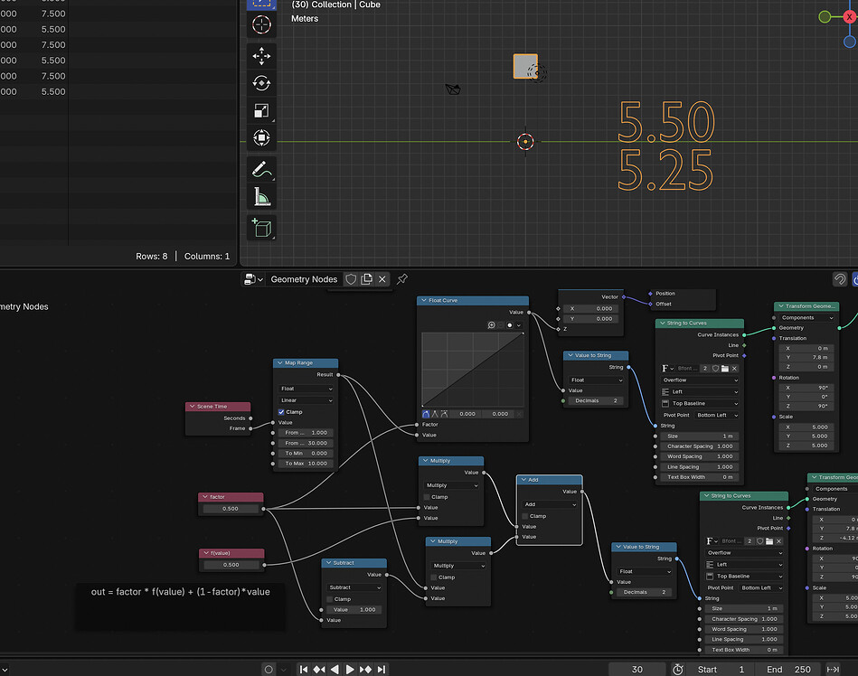The width and height of the screenshot is (858, 676).
Task: Set Float Curve handle type to auto
Action: click(426, 414)
